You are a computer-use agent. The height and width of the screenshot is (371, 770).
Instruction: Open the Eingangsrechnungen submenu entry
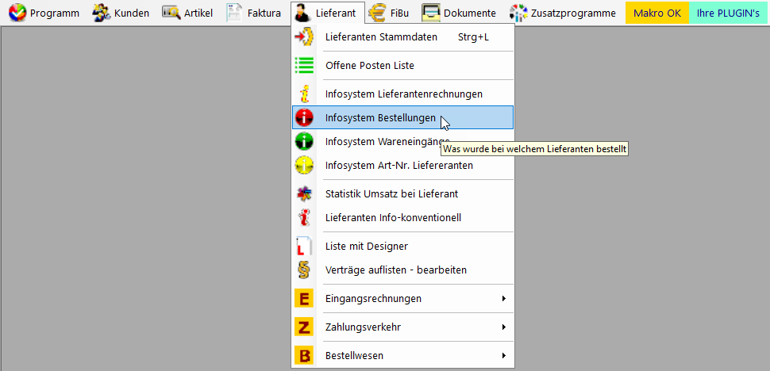click(403, 299)
